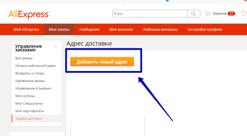Open Все заказы in the sidebar
This screenshot has height=136, width=247.
click(x=24, y=58)
